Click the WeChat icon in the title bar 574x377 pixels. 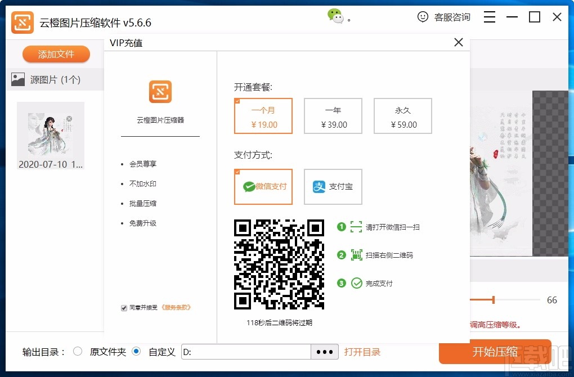coord(335,16)
